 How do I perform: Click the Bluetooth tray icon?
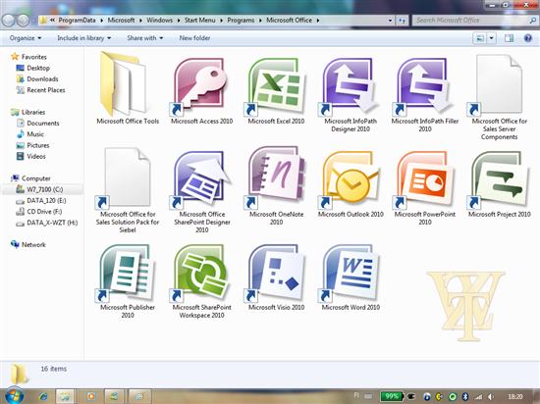click(465, 396)
